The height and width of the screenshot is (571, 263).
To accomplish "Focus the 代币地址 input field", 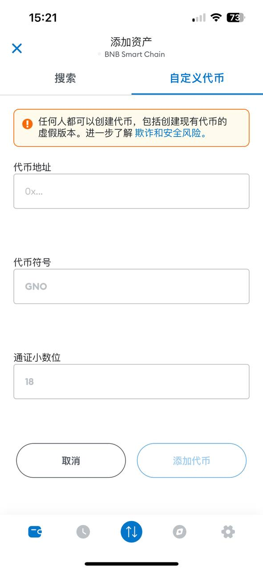I will pyautogui.click(x=131, y=191).
